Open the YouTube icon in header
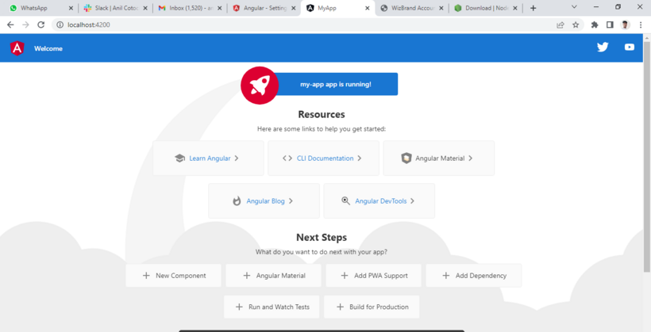This screenshot has width=651, height=332. pos(629,48)
